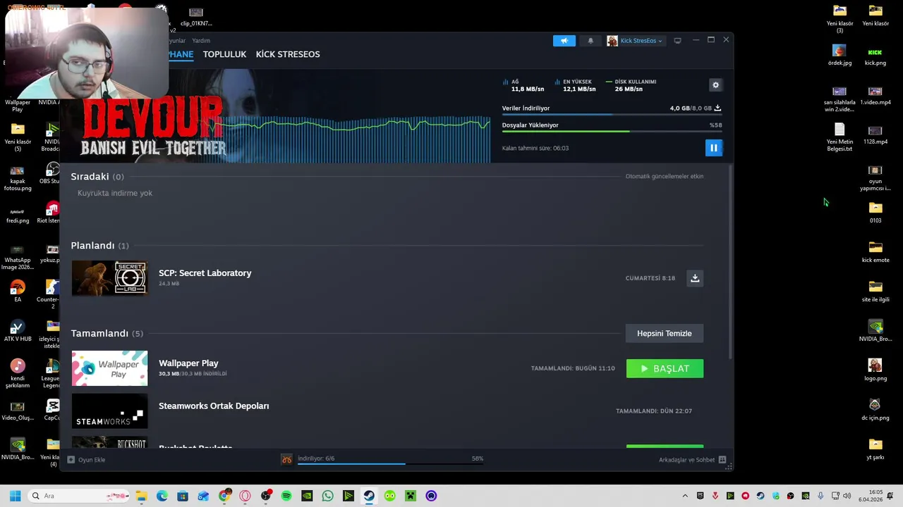Open WhatsApp from taskbar

click(x=327, y=496)
